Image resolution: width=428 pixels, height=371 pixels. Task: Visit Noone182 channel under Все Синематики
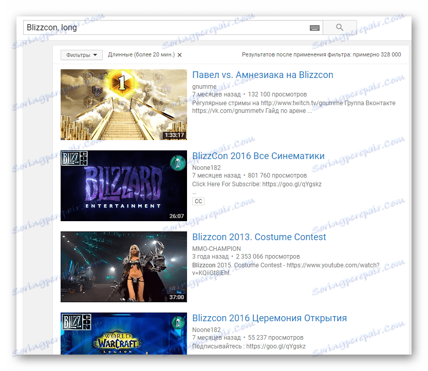click(207, 168)
